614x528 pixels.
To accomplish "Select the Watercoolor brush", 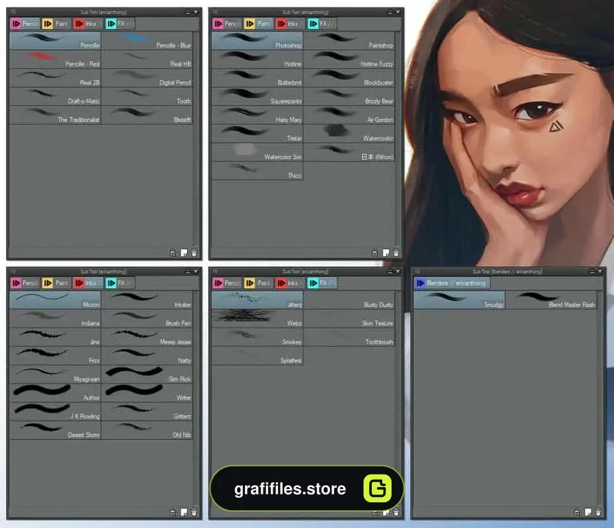I will 349,133.
